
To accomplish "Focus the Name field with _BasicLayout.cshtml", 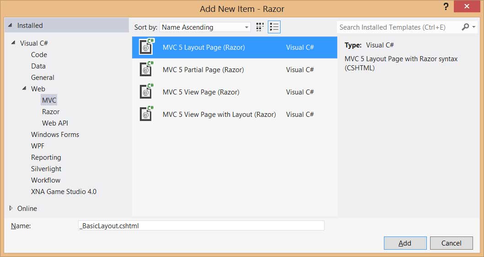I will click(x=201, y=226).
